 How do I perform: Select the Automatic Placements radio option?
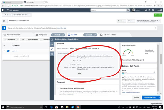58,89
